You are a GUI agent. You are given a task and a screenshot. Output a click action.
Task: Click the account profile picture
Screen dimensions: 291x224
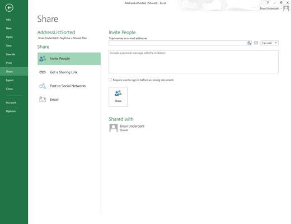(286, 8)
